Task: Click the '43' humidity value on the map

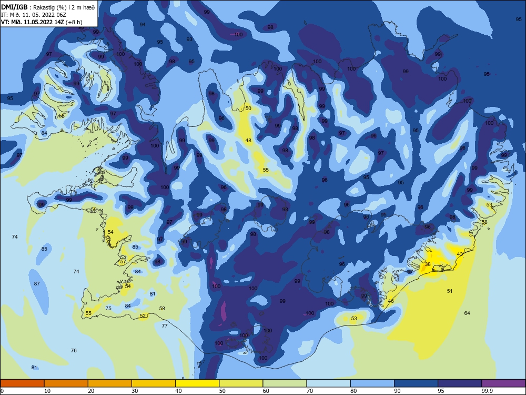Action: pos(460,254)
